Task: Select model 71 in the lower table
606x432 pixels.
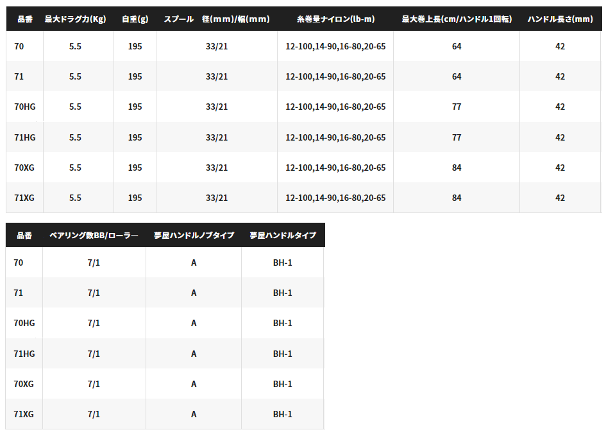Action: pyautogui.click(x=18, y=293)
